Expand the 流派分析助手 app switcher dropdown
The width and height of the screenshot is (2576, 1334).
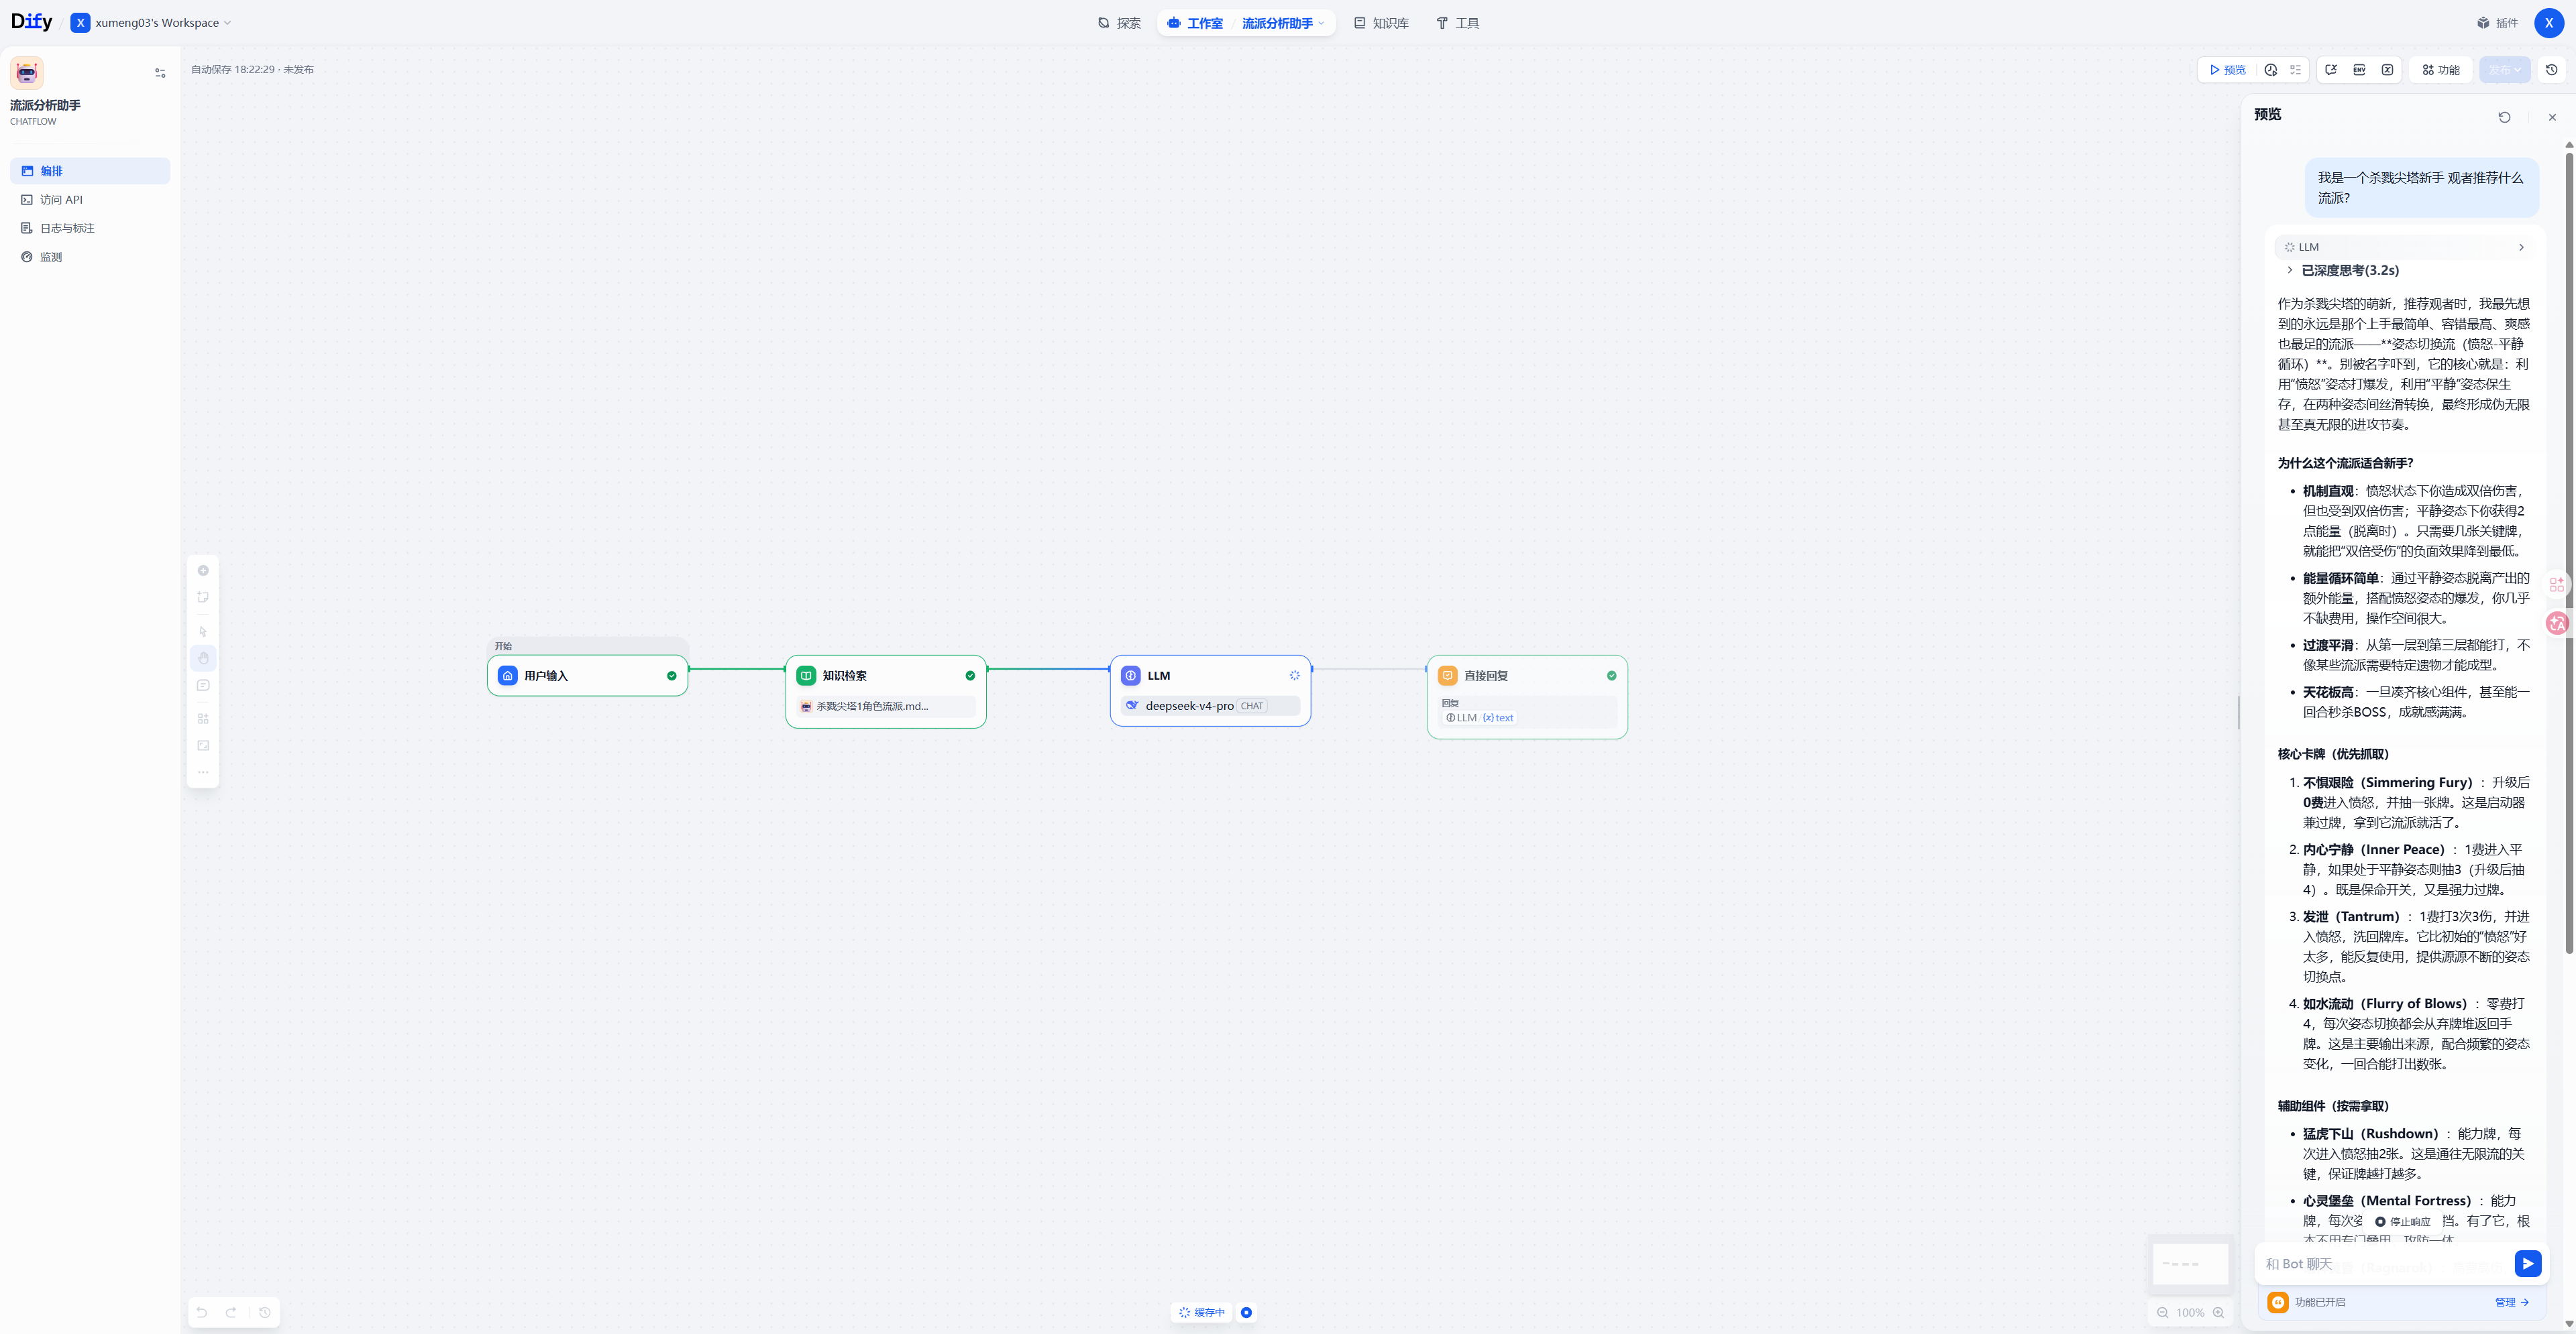[x=1283, y=23]
